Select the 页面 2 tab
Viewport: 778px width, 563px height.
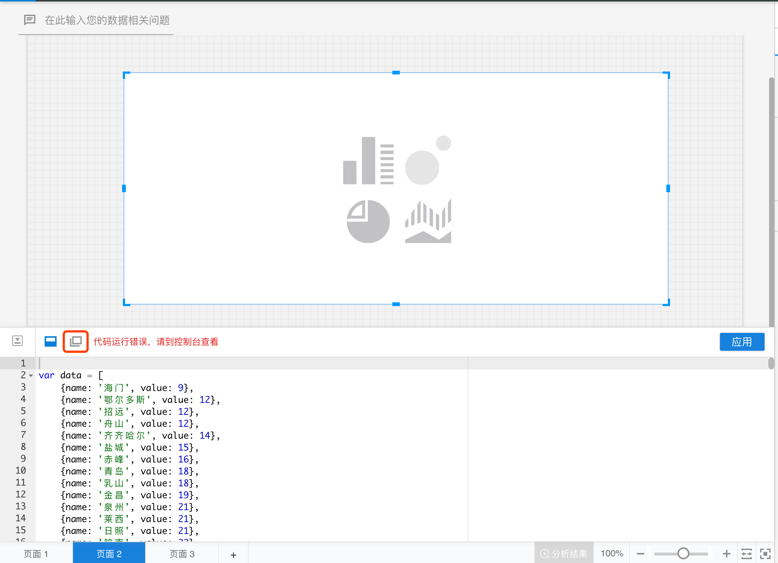pyautogui.click(x=109, y=554)
